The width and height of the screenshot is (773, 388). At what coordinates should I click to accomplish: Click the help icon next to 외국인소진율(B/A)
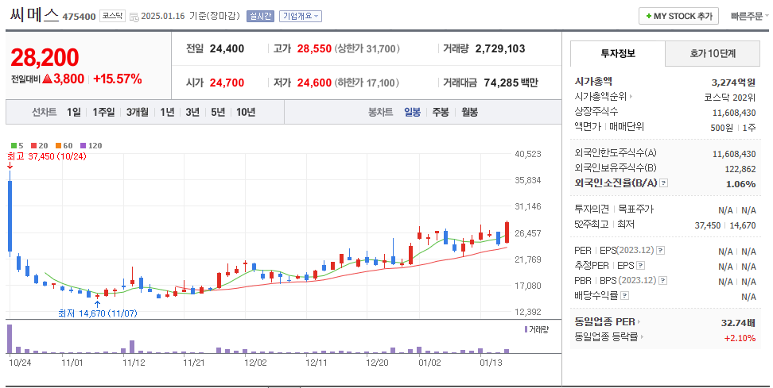664,183
